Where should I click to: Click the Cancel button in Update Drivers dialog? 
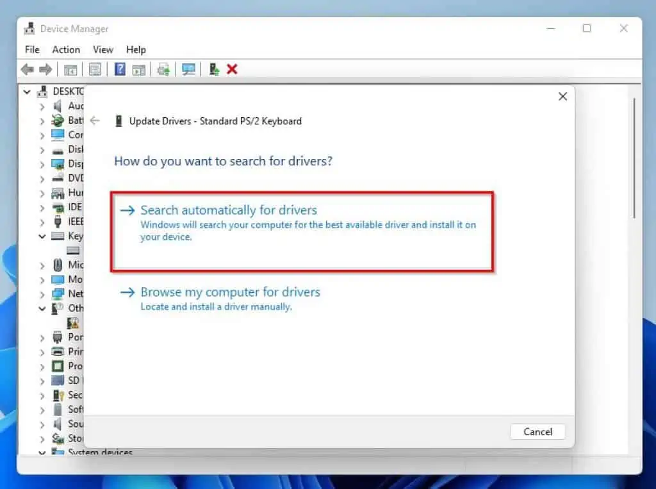pyautogui.click(x=537, y=432)
